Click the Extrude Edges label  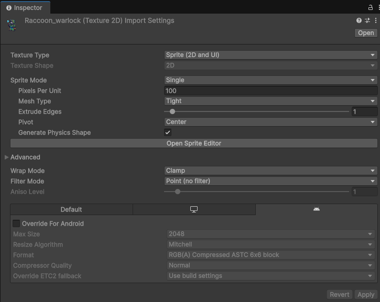pos(40,112)
